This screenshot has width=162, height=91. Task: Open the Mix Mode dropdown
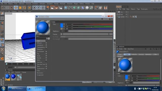click(86, 37)
